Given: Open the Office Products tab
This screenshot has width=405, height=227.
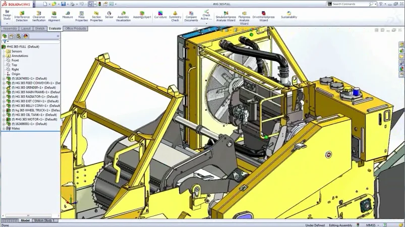Looking at the screenshot, I should click(x=76, y=29).
